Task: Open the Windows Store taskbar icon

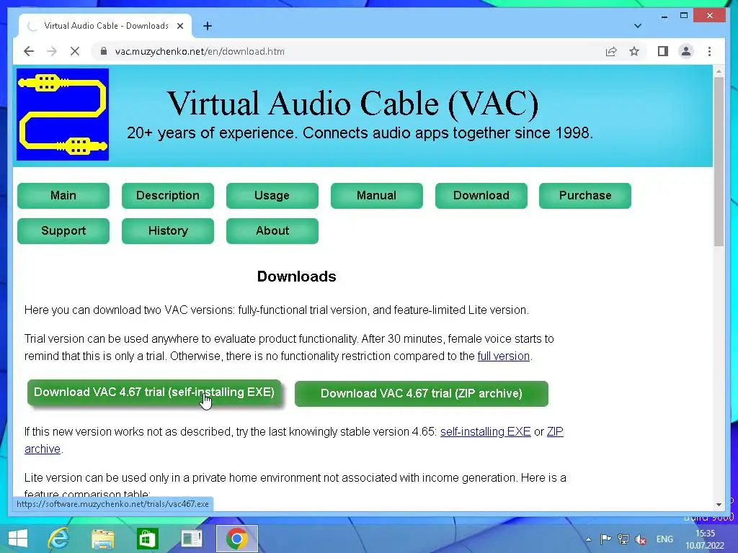Action: 147,539
